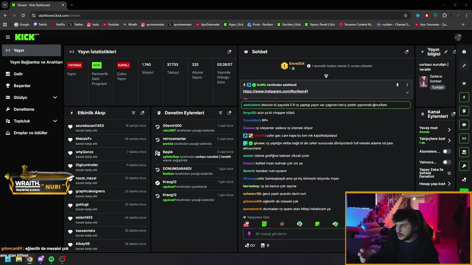Click the wrench icon in the right sidebar

coord(464,166)
